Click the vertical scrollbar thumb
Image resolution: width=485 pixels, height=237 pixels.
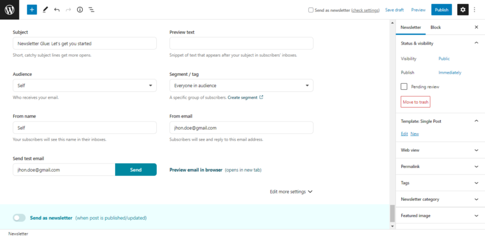392,213
